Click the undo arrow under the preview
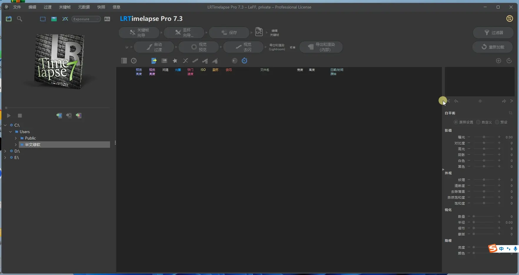 coord(456,101)
